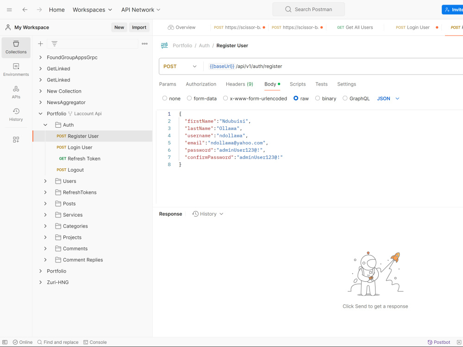Go to Home
Image resolution: width=463 pixels, height=347 pixels.
tap(56, 10)
